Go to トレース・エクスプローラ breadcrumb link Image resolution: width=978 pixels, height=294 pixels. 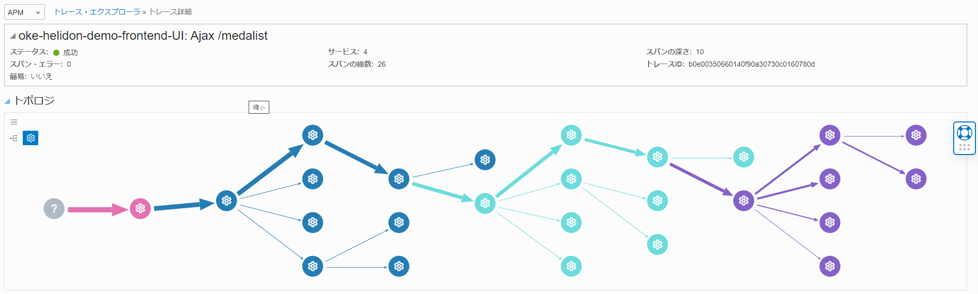point(97,12)
